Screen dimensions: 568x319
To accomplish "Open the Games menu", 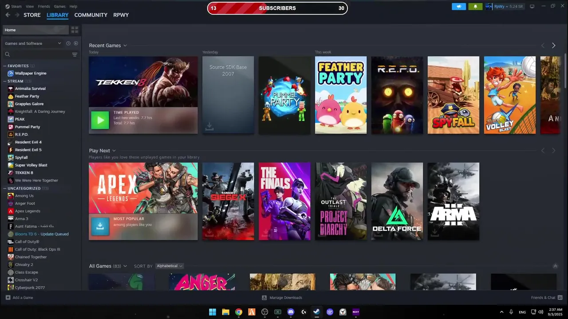I will point(59,7).
